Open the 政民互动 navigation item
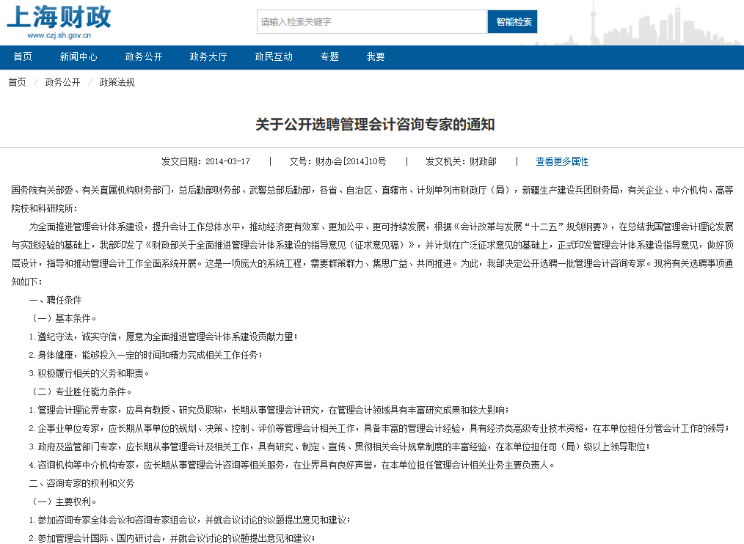744x544 pixels. 274,57
